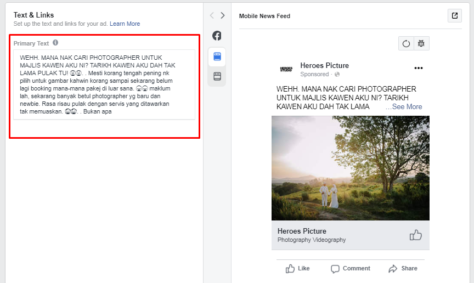
Task: Report a bug with the preview
Action: (421, 43)
